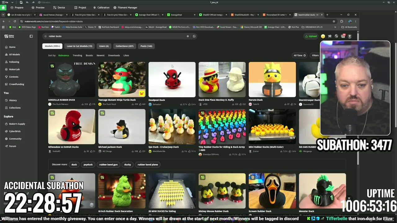Close the AverageShad browser tab
Image resolution: width=397 pixels, height=223 pixels.
194,15
